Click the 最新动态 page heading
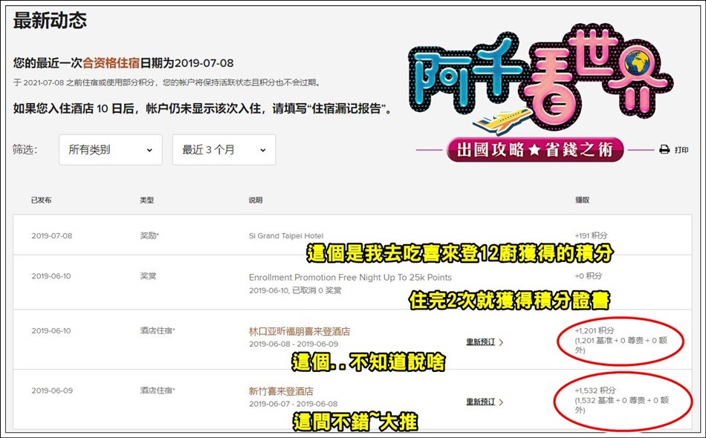 click(50, 21)
